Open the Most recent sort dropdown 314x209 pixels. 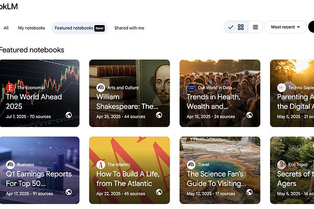click(285, 27)
